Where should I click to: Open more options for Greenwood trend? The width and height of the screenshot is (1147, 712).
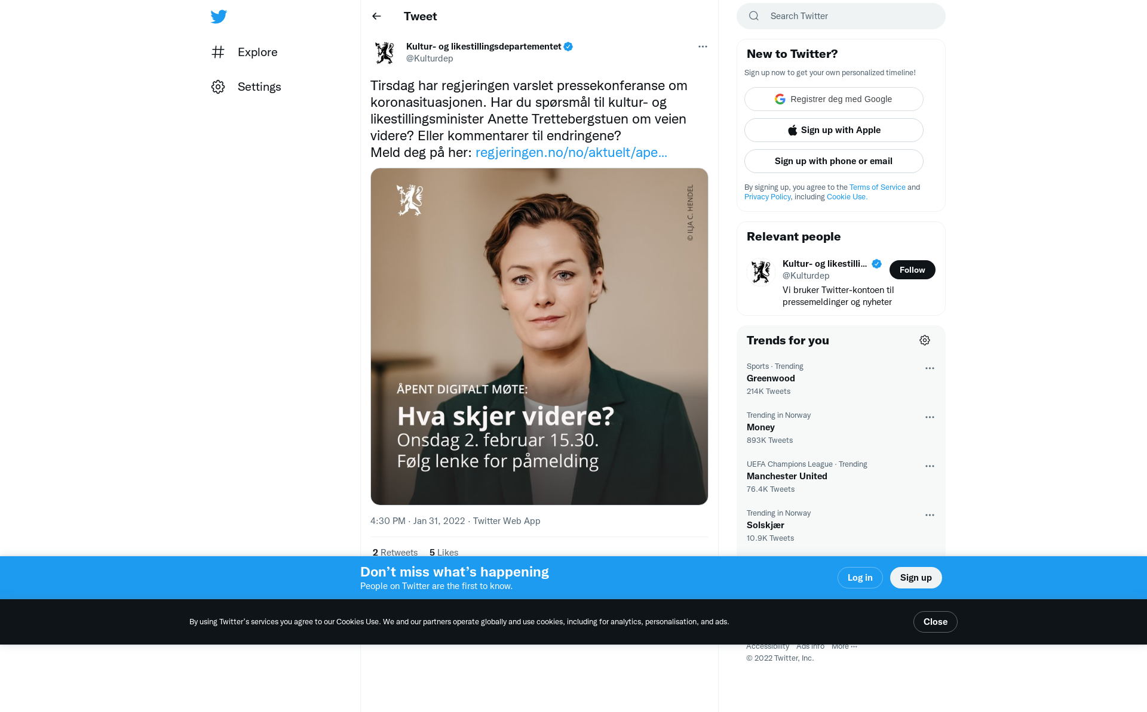tap(930, 368)
